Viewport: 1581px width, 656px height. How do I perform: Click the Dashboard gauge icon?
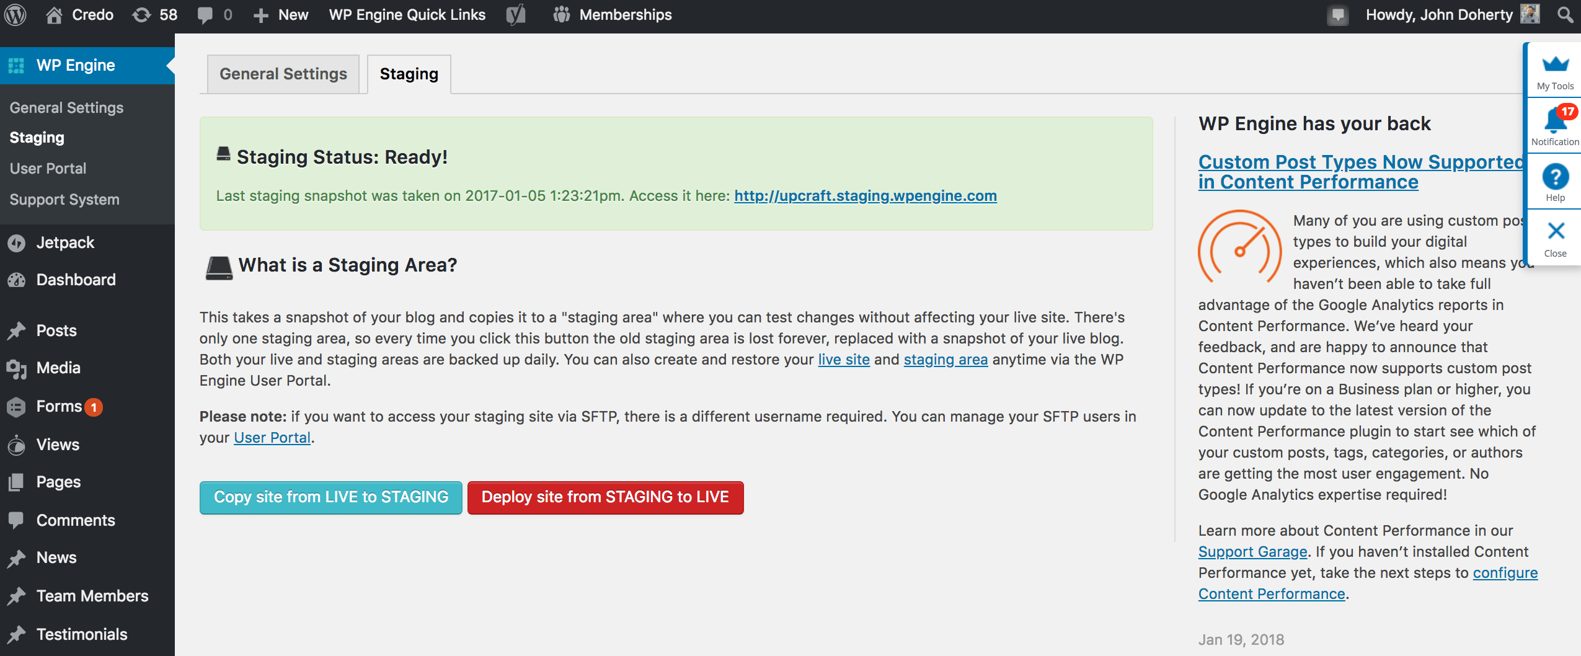coord(17,280)
